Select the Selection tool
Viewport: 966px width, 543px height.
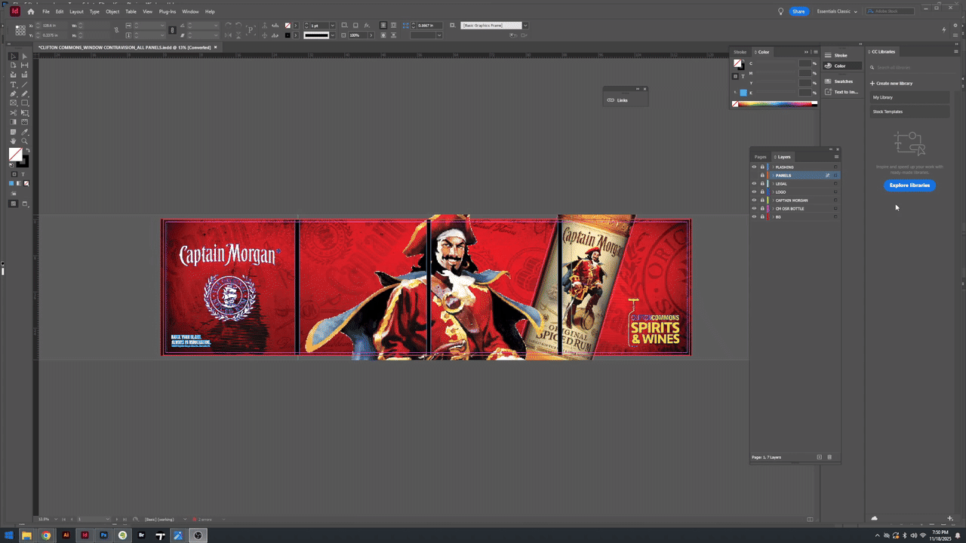[13, 57]
